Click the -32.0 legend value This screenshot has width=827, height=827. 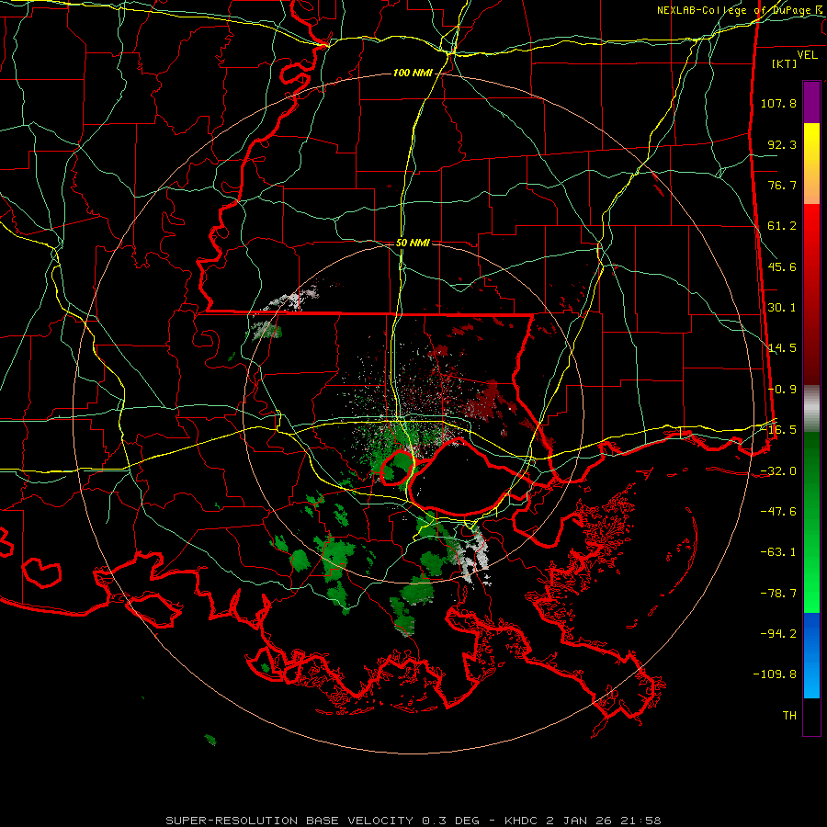coord(778,471)
